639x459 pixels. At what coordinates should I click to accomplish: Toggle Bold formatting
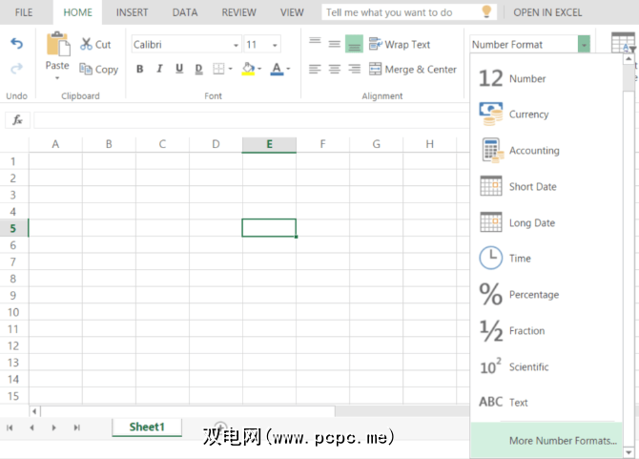140,69
